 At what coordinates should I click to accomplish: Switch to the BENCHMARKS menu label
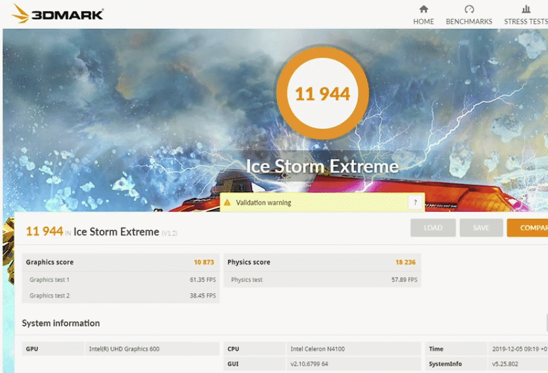pyautogui.click(x=469, y=22)
